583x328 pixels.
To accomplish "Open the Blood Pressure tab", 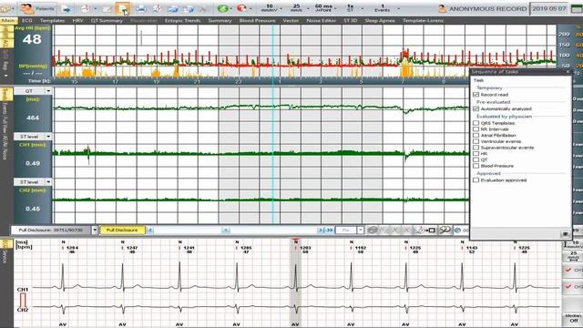I will pos(257,20).
